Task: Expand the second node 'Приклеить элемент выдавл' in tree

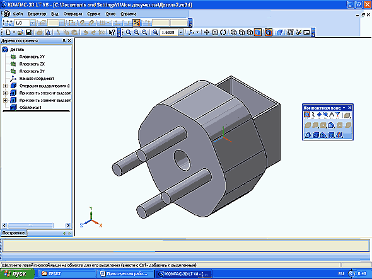Action: point(5,93)
